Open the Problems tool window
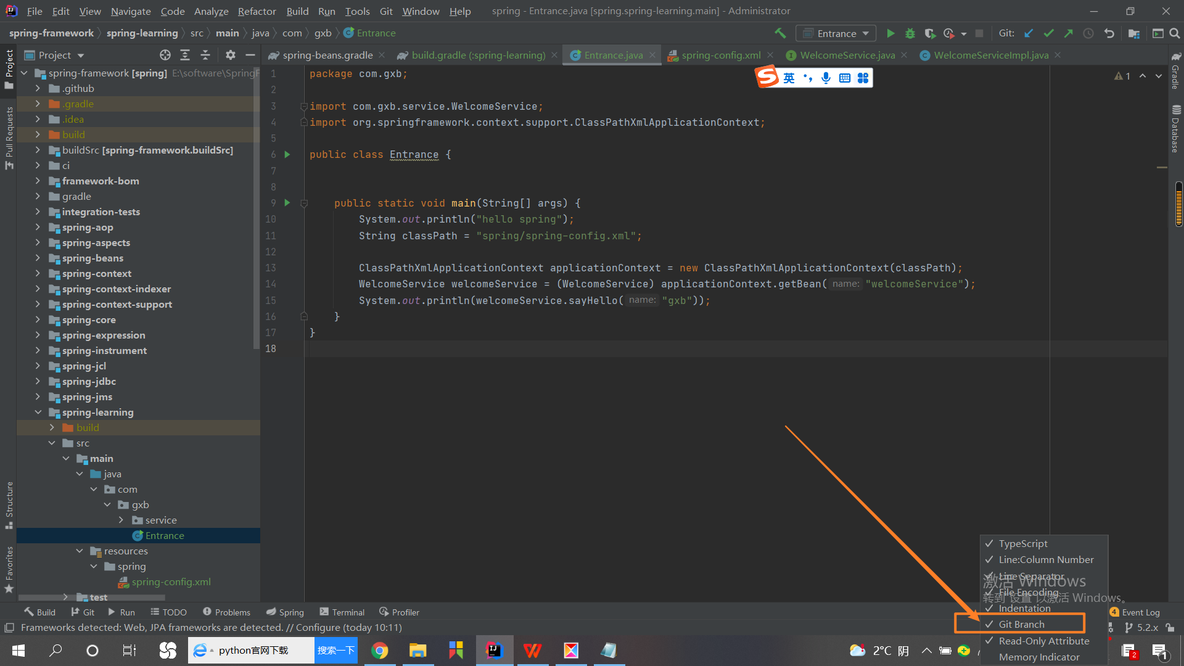The height and width of the screenshot is (666, 1184). [x=227, y=612]
